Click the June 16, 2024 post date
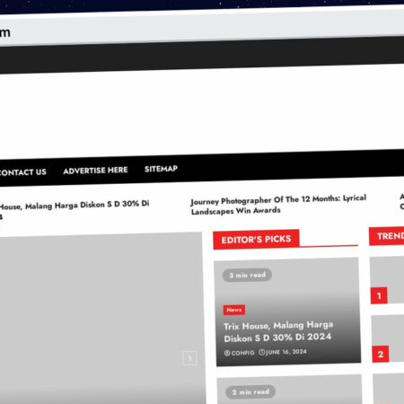This screenshot has width=404, height=404. pyautogui.click(x=285, y=352)
